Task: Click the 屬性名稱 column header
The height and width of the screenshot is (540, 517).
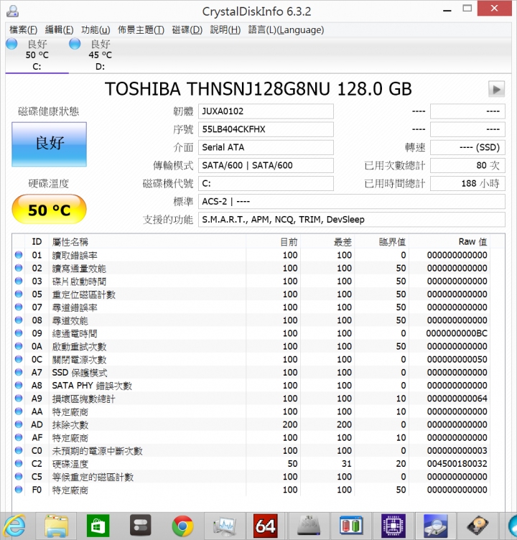Action: pyautogui.click(x=148, y=242)
